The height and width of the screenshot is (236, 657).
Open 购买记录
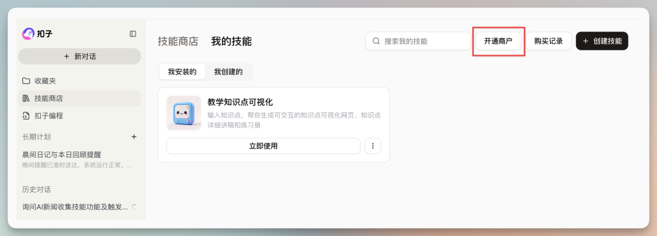point(549,41)
